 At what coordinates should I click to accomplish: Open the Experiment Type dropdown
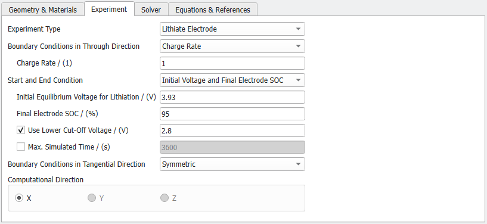tap(232, 29)
